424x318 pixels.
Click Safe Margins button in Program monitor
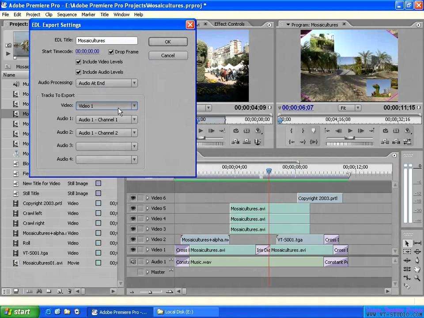click(x=396, y=131)
